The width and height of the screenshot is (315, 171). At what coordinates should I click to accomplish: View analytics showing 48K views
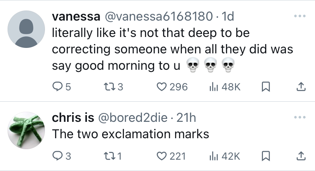click(x=225, y=87)
